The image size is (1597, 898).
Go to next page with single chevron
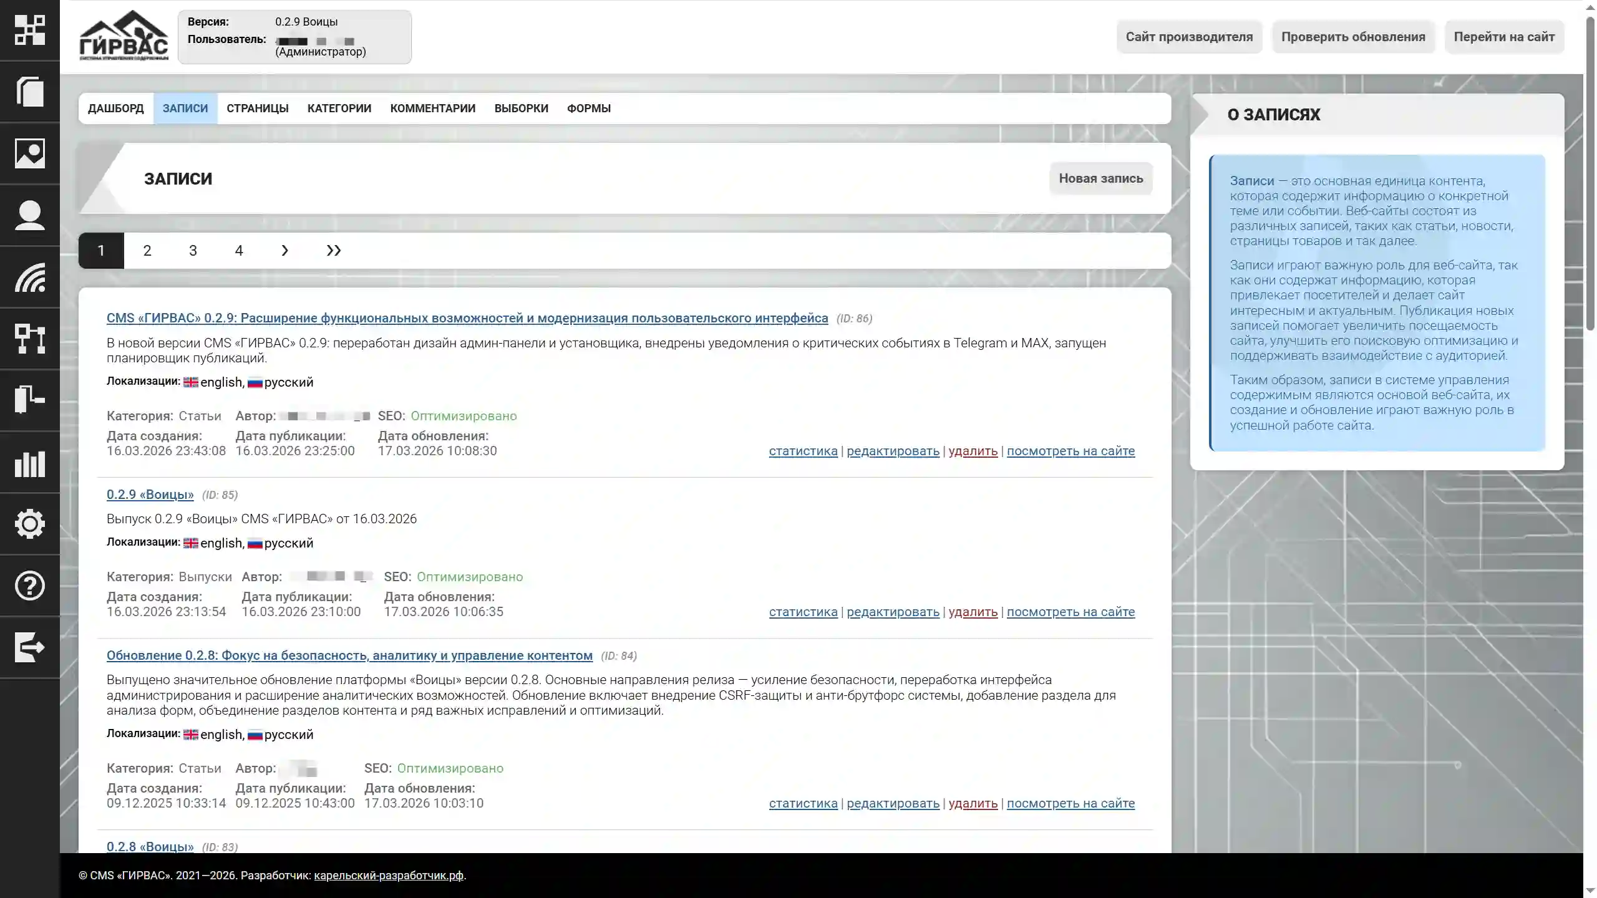[x=285, y=250]
